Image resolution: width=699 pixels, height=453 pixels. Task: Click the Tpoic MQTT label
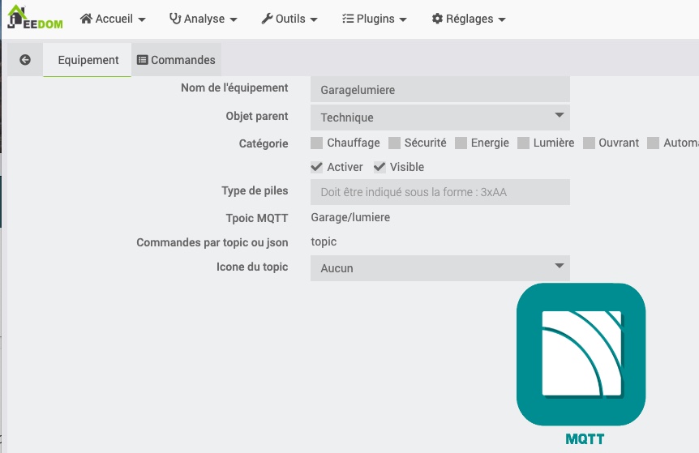click(x=257, y=218)
